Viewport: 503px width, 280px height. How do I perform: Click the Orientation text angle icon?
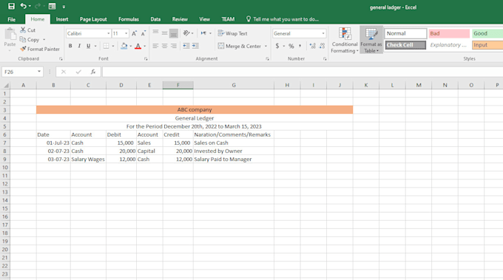186,33
